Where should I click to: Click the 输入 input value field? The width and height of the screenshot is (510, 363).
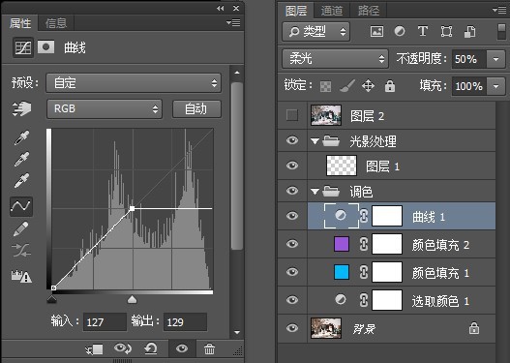tap(105, 322)
